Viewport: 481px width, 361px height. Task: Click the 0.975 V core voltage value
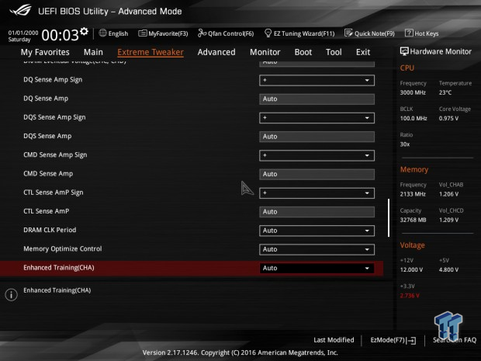pos(448,119)
